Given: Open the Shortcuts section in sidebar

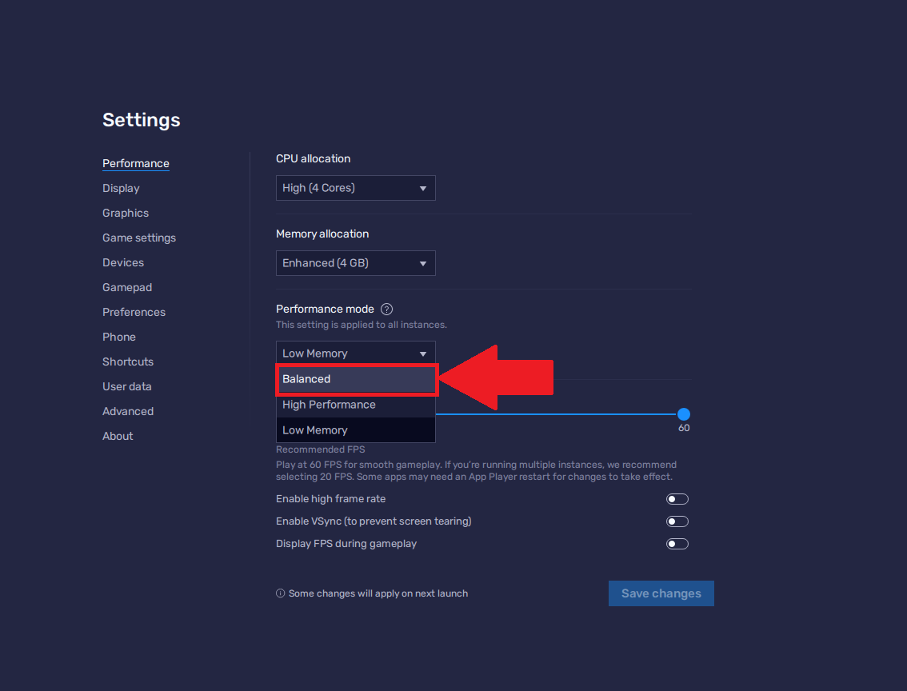Looking at the screenshot, I should coord(128,362).
